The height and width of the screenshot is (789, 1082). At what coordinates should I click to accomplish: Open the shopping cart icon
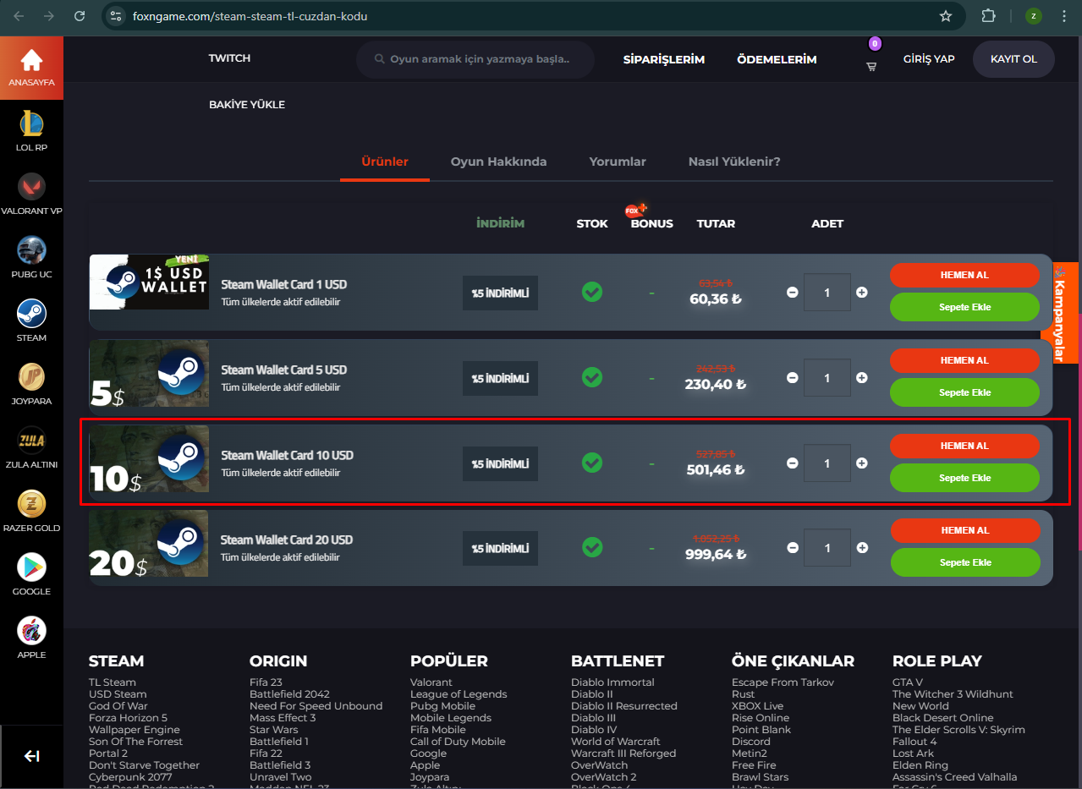tap(871, 66)
